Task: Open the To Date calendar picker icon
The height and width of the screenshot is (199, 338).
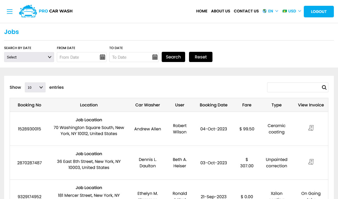Action: (x=155, y=57)
